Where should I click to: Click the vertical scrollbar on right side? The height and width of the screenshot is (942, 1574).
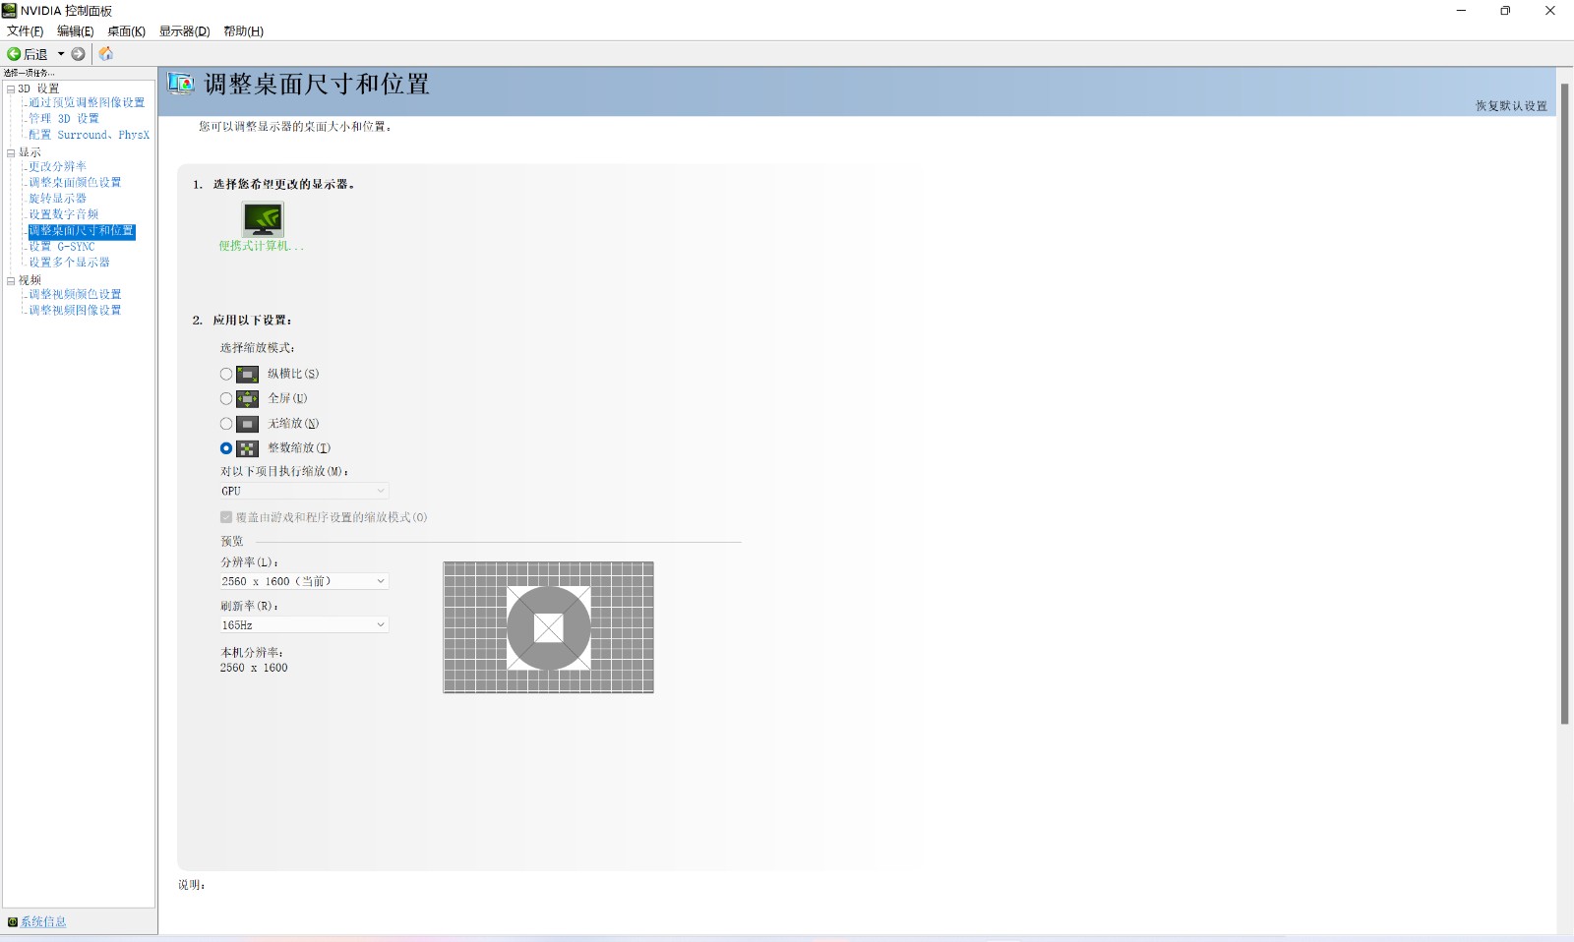1564,403
